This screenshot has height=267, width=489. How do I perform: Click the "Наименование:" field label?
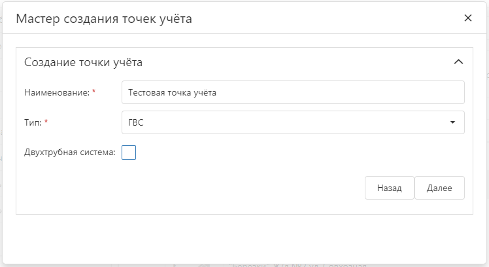56,92
